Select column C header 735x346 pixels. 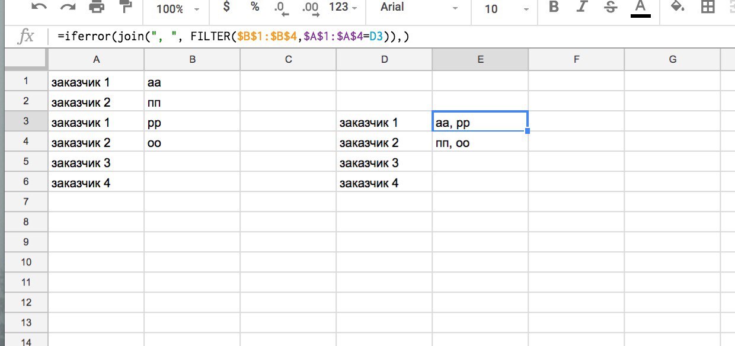288,59
